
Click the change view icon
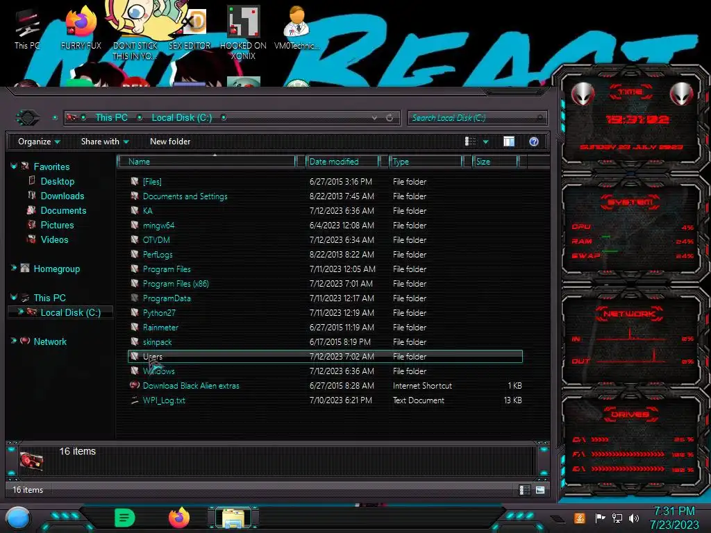(470, 142)
